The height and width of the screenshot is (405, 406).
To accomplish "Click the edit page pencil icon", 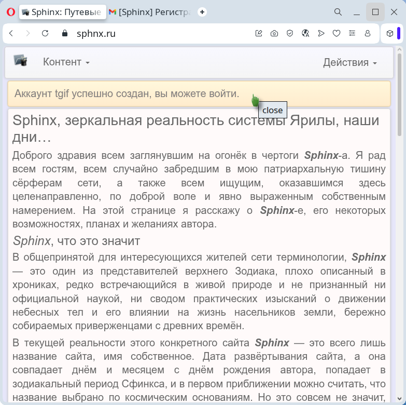I will click(x=259, y=33).
